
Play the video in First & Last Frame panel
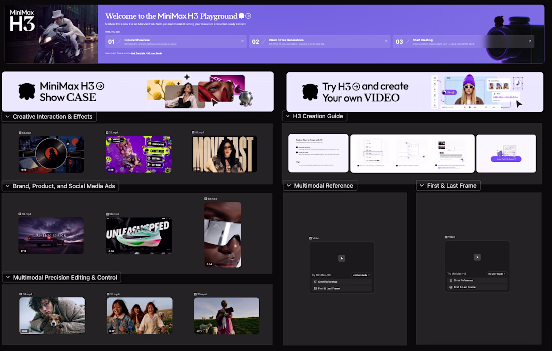[477, 257]
